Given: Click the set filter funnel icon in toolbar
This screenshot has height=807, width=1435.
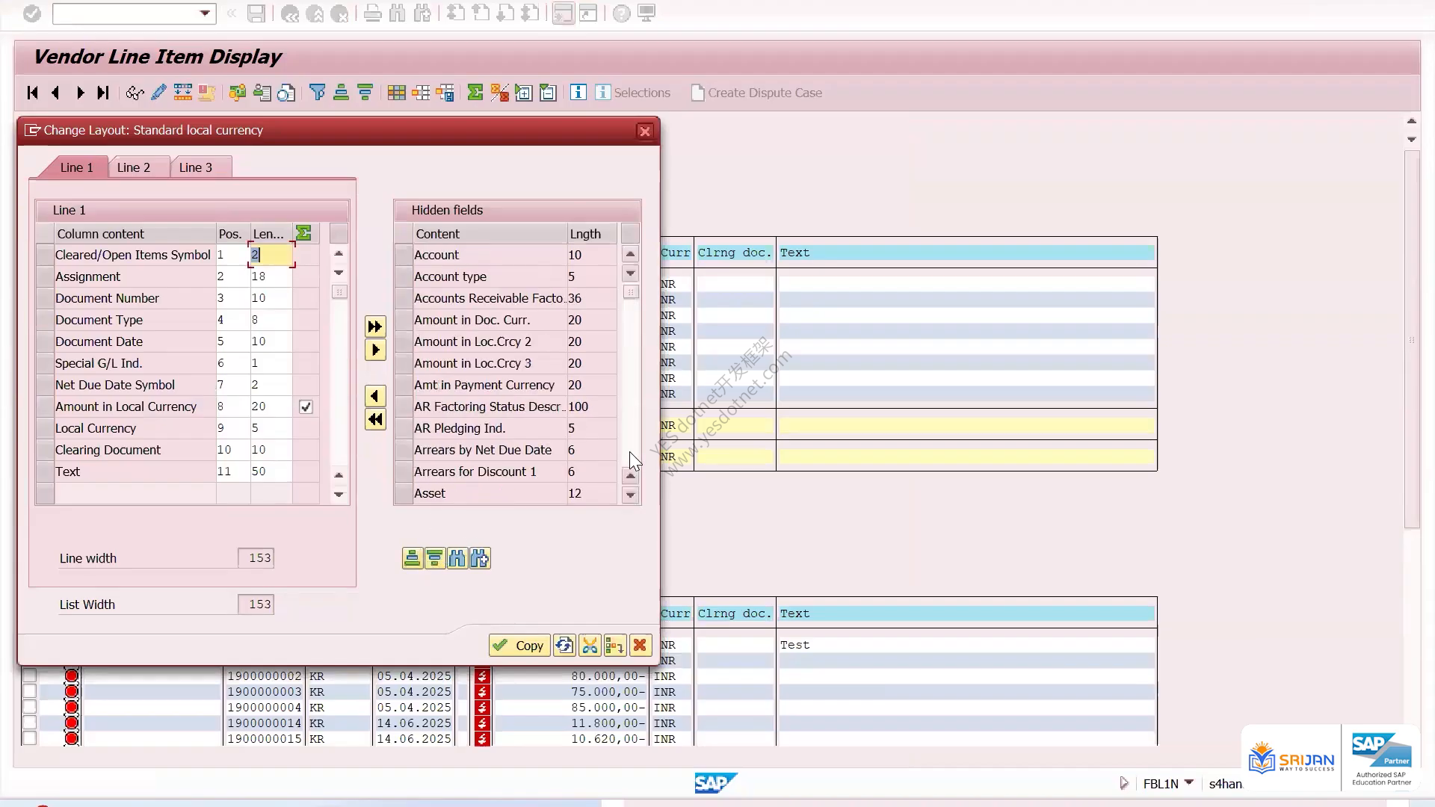Looking at the screenshot, I should click(318, 93).
